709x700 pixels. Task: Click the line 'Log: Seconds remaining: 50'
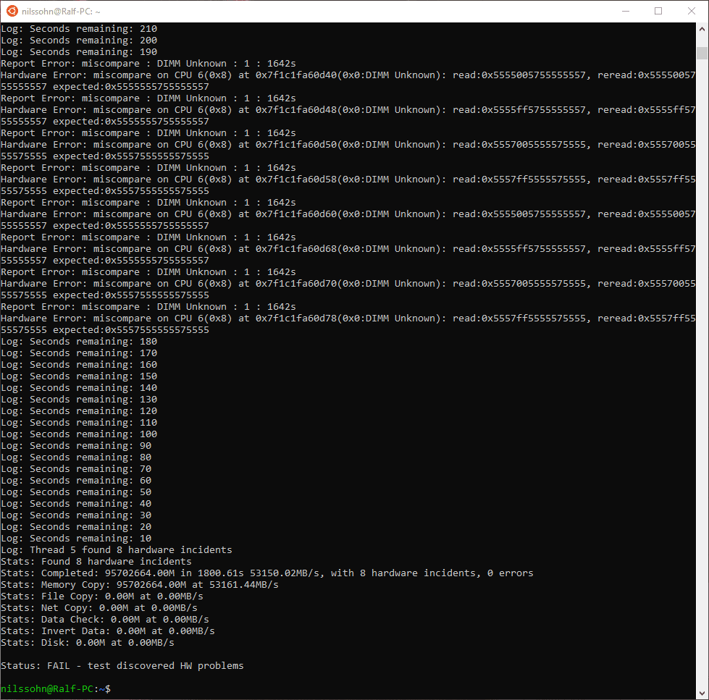(76, 492)
